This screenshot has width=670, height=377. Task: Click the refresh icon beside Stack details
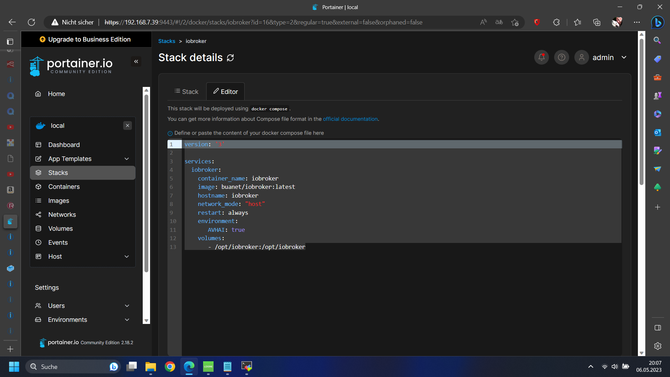click(230, 58)
